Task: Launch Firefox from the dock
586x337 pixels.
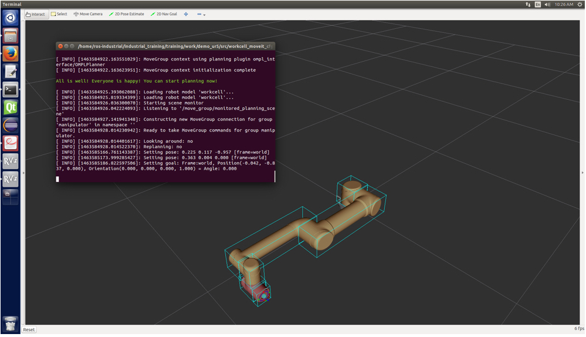Action: 11,54
